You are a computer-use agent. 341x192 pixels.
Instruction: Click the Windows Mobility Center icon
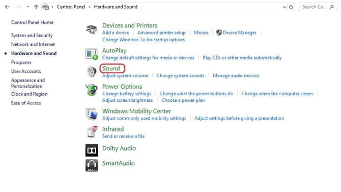coord(91,114)
